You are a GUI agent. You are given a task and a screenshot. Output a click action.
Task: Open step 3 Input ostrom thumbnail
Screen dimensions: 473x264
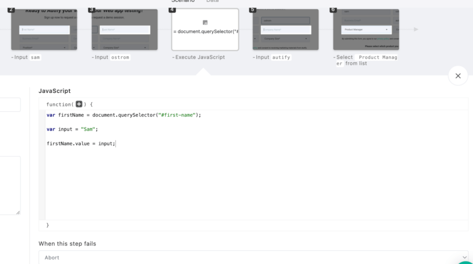click(125, 29)
